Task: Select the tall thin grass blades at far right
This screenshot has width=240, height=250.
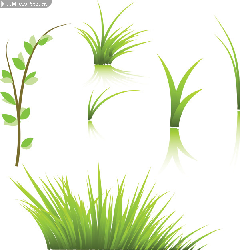Action: click(233, 72)
